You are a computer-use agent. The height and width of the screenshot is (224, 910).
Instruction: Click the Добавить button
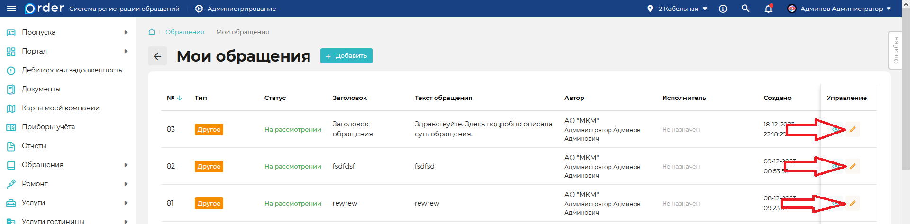[346, 56]
